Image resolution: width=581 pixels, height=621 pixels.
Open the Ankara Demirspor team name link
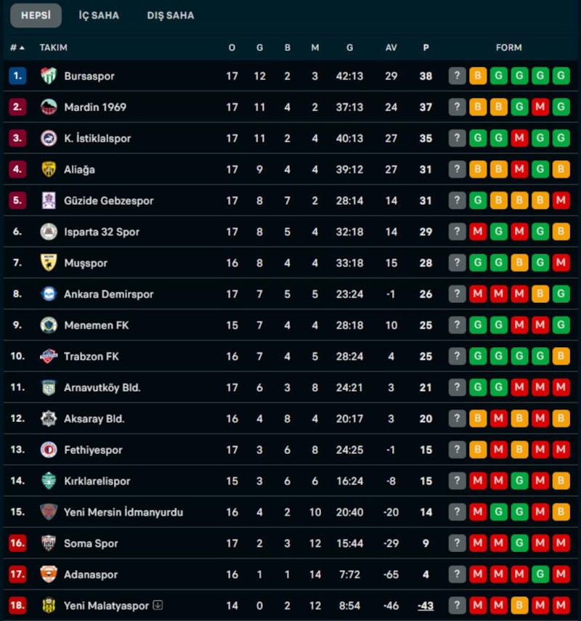(x=108, y=294)
